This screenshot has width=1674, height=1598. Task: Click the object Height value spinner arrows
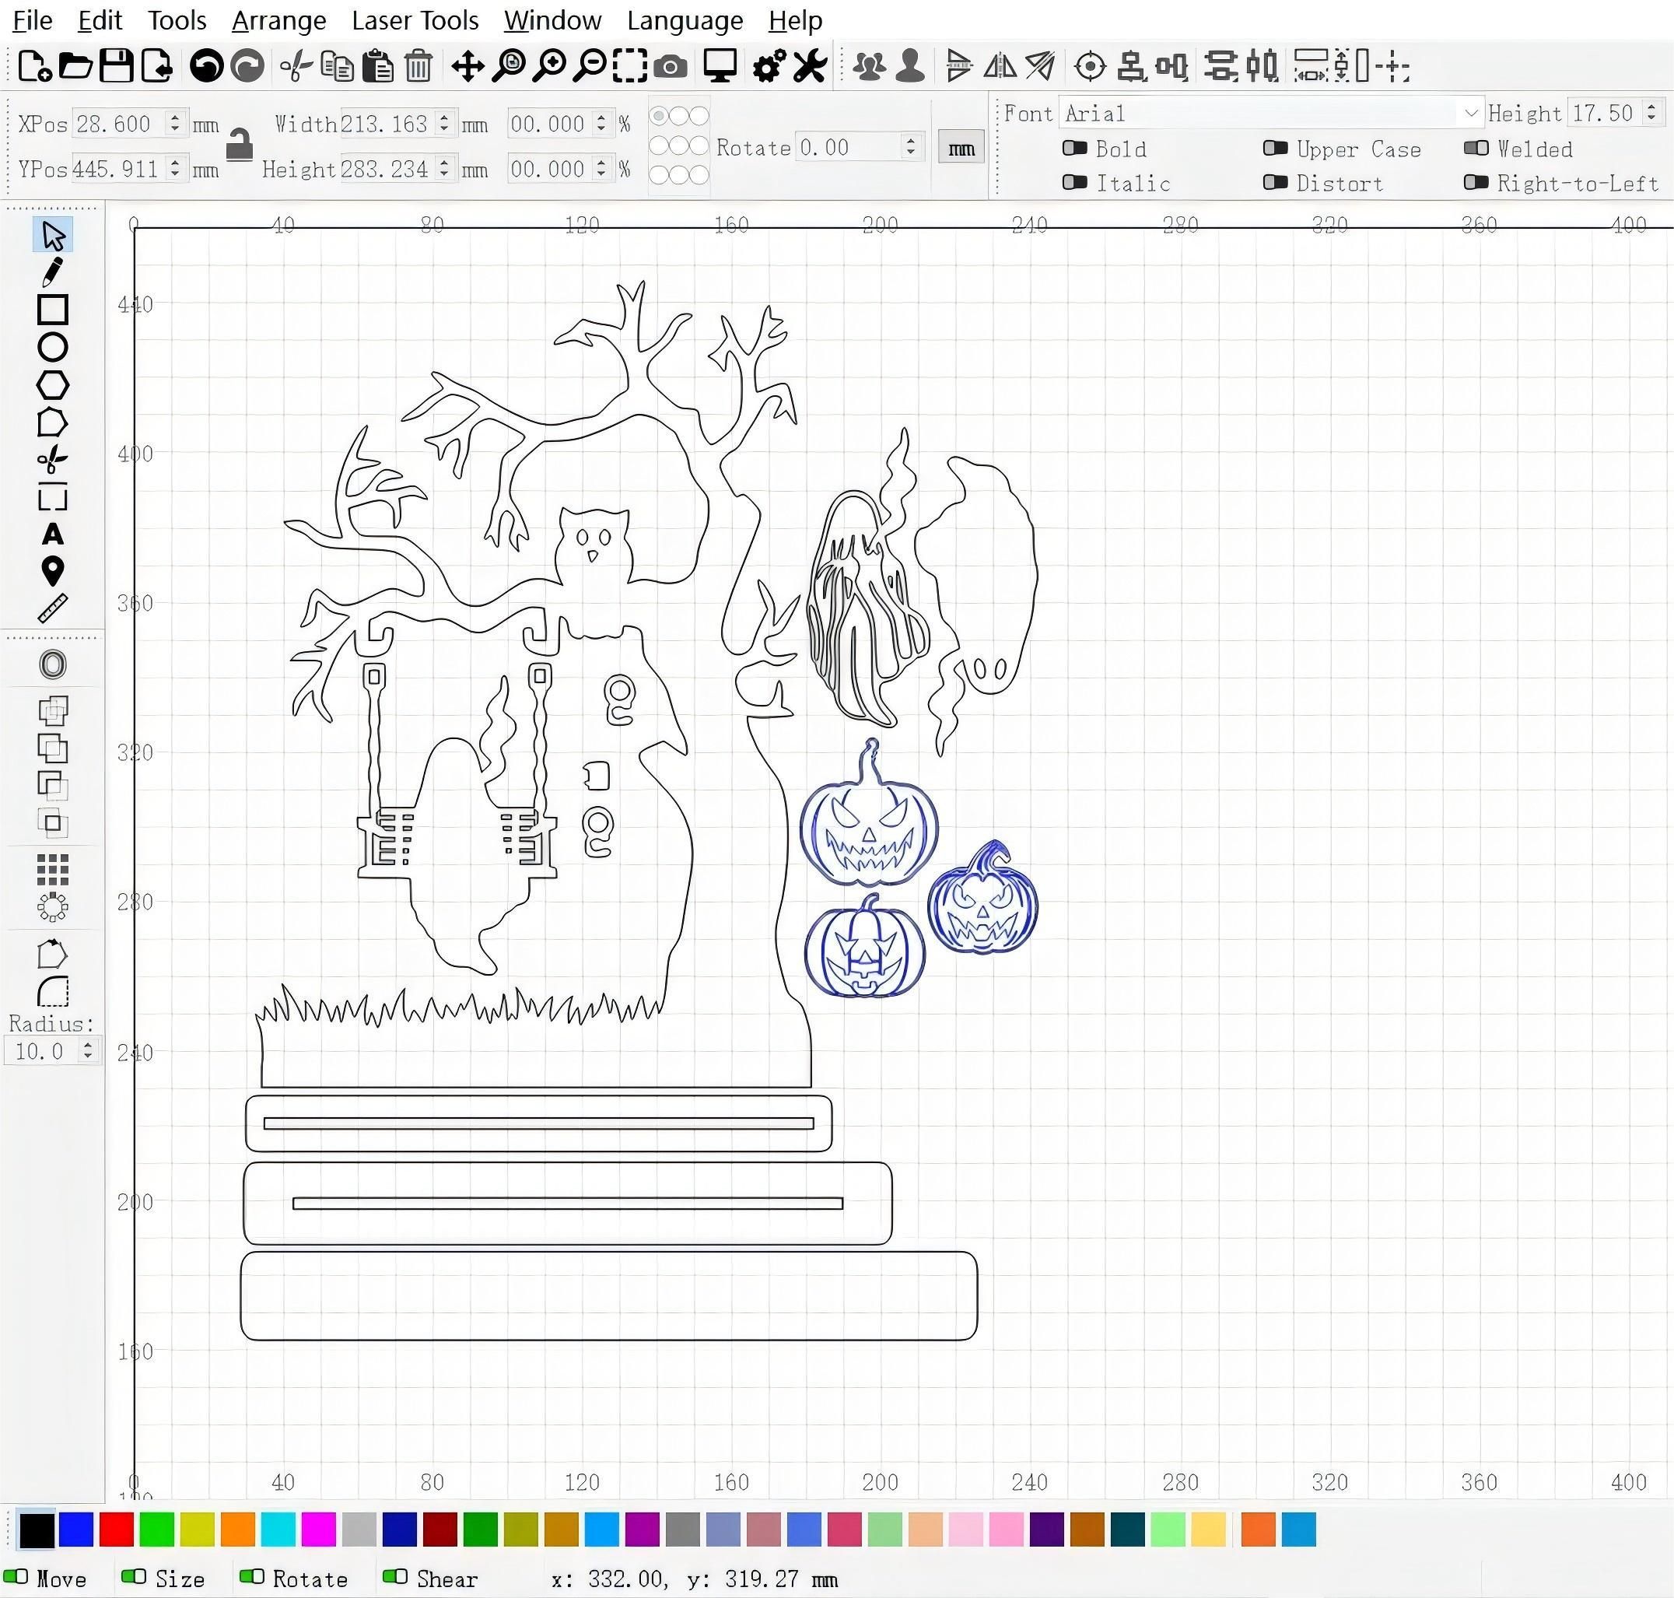pyautogui.click(x=443, y=169)
